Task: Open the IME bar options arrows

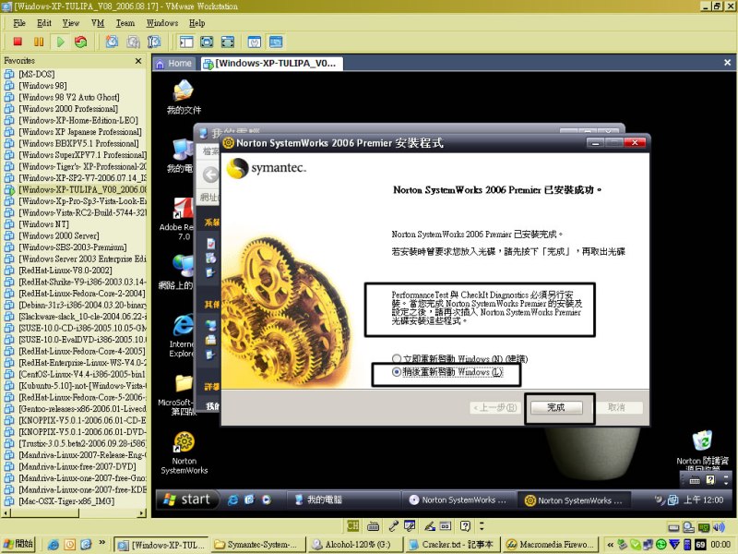Action: (481, 525)
